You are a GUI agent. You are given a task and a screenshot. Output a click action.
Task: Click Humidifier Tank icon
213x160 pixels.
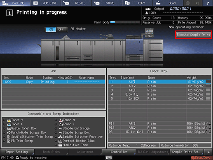(61, 145)
